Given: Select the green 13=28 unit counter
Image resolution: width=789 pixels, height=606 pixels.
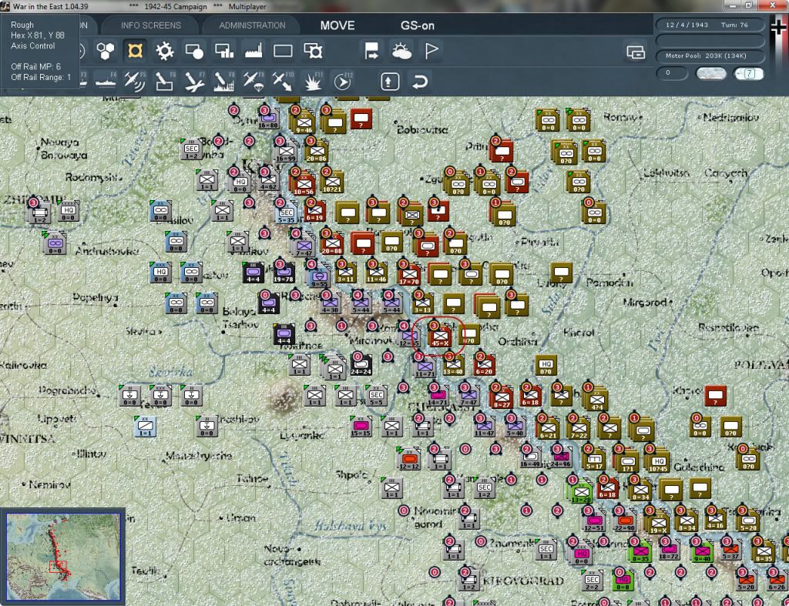Looking at the screenshot, I should point(581,492).
